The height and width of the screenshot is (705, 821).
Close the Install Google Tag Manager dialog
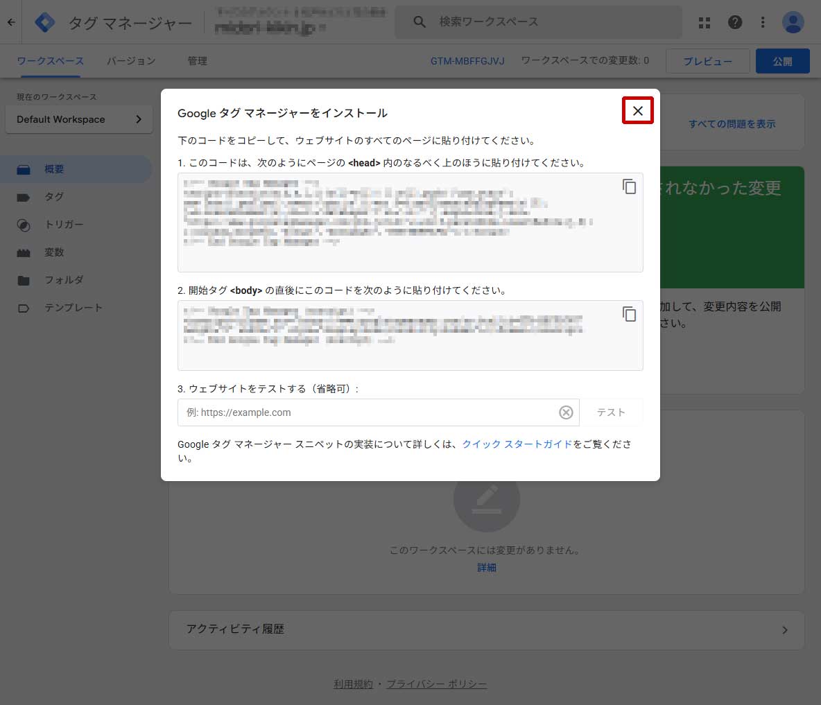637,111
